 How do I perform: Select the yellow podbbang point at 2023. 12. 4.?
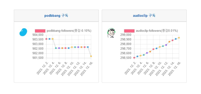53,39
